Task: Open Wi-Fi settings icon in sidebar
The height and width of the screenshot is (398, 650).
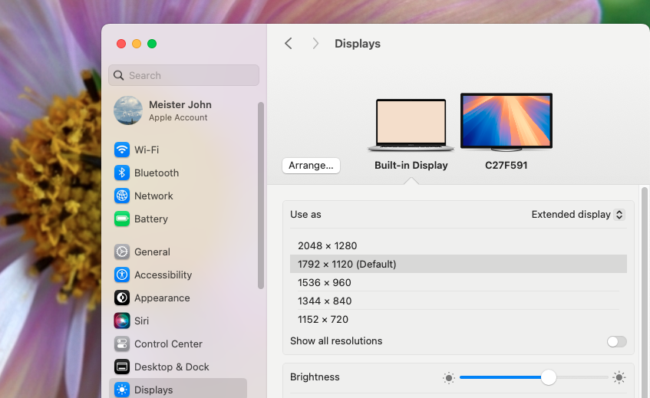Action: pos(122,150)
